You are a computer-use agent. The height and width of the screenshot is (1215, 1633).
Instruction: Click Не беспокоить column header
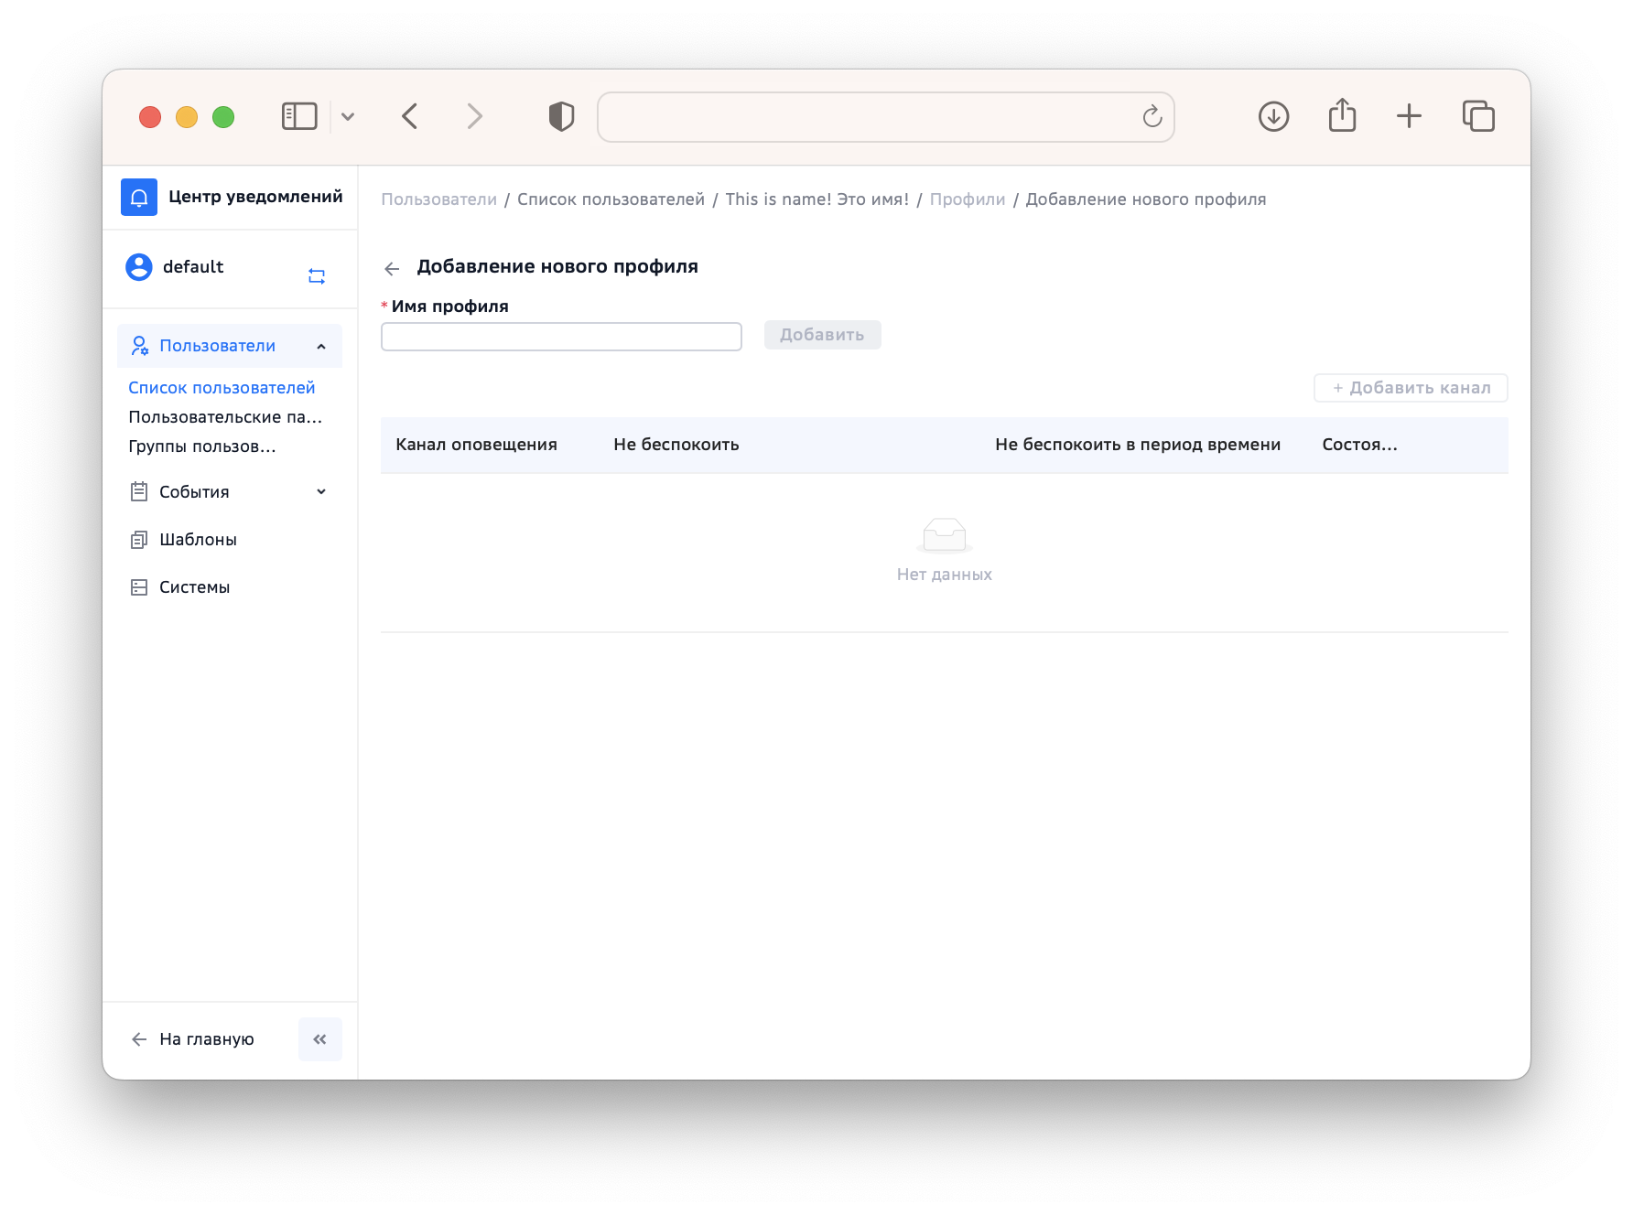(676, 445)
